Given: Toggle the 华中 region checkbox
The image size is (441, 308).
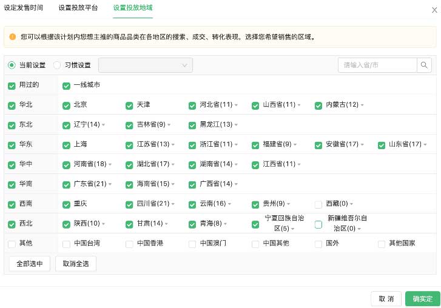Looking at the screenshot, I should (x=12, y=165).
